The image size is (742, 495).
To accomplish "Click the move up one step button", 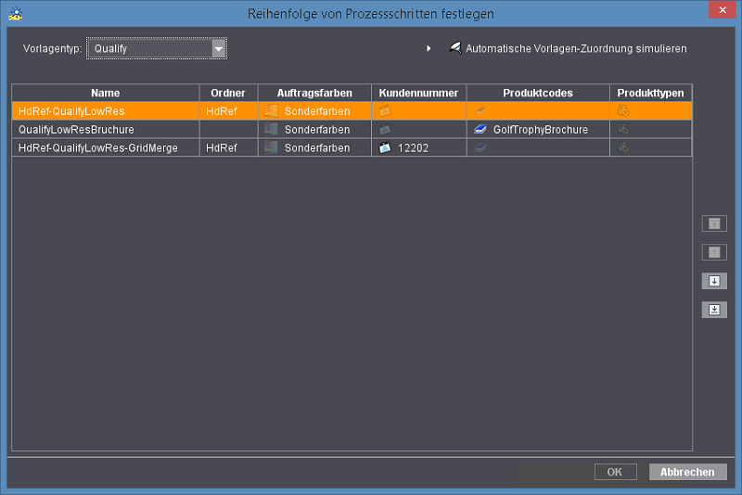I will point(714,252).
